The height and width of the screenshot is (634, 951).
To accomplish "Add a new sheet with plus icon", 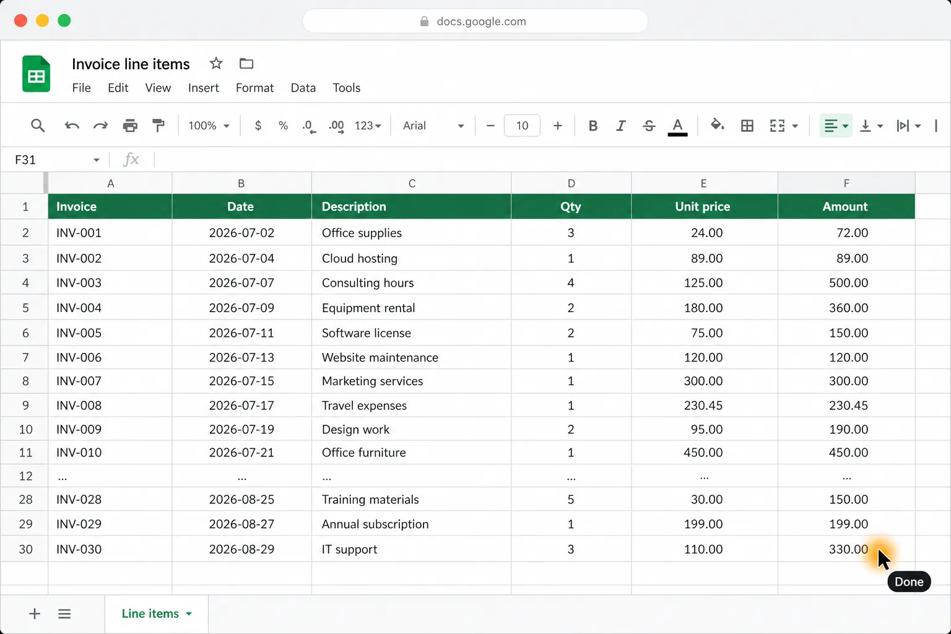I will (35, 614).
